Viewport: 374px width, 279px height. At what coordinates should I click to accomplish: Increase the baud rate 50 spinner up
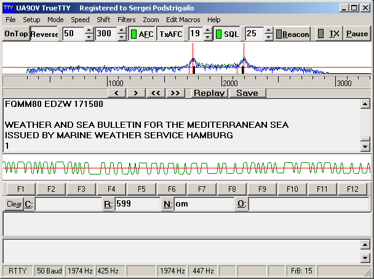click(89, 31)
